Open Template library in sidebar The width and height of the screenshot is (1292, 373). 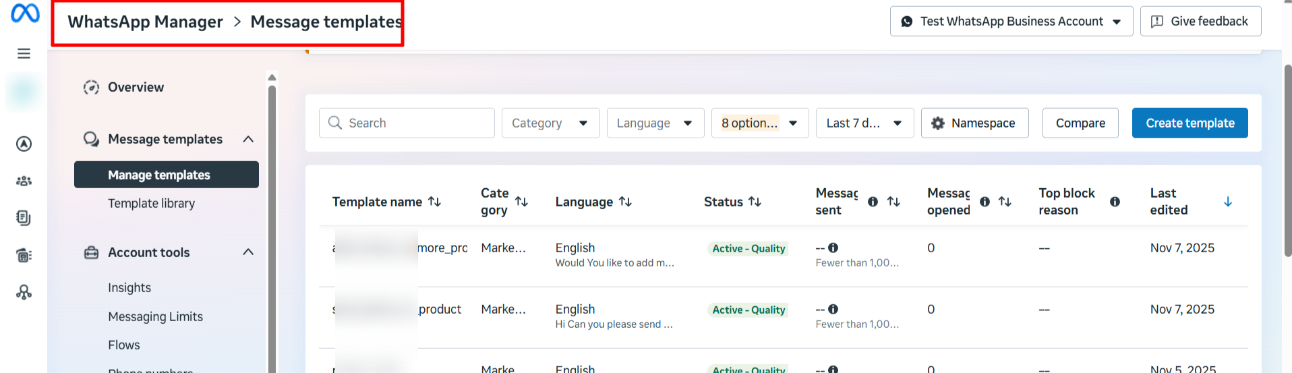pos(151,204)
